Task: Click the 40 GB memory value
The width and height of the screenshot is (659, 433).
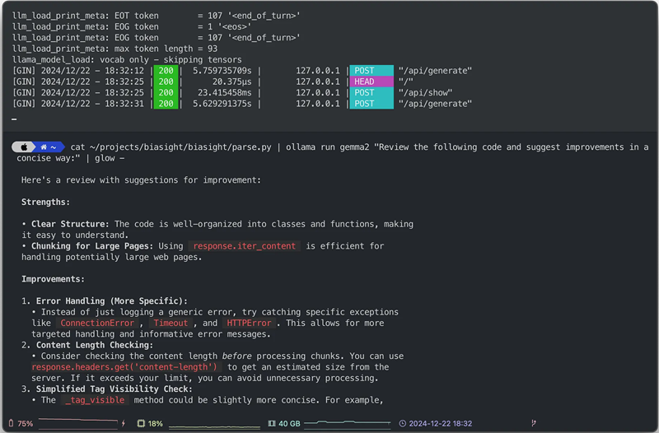Action: click(x=290, y=423)
